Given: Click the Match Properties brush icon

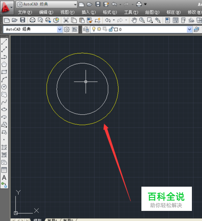Looking at the screenshot, I should [90, 20].
